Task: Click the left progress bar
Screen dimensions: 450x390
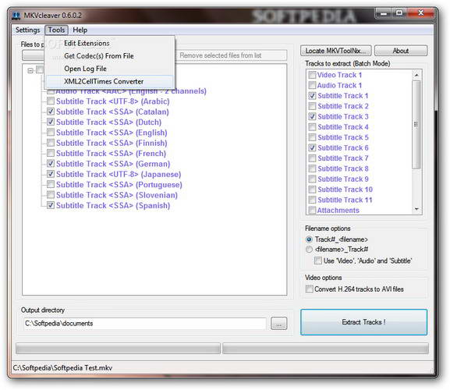Action: coord(118,349)
